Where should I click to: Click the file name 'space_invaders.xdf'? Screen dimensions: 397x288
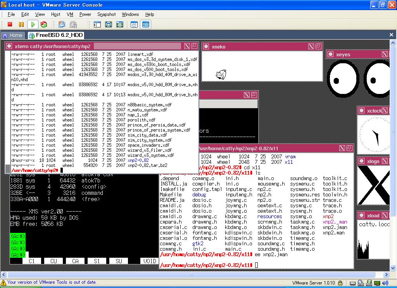(148, 145)
